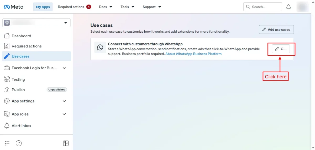Select Use cases in sidebar
This screenshot has width=315, height=150.
[36, 56]
